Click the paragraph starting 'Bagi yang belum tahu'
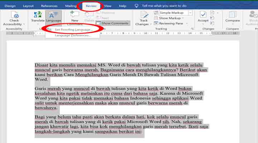The width and height of the screenshot is (258, 143). pyautogui.click(x=121, y=124)
